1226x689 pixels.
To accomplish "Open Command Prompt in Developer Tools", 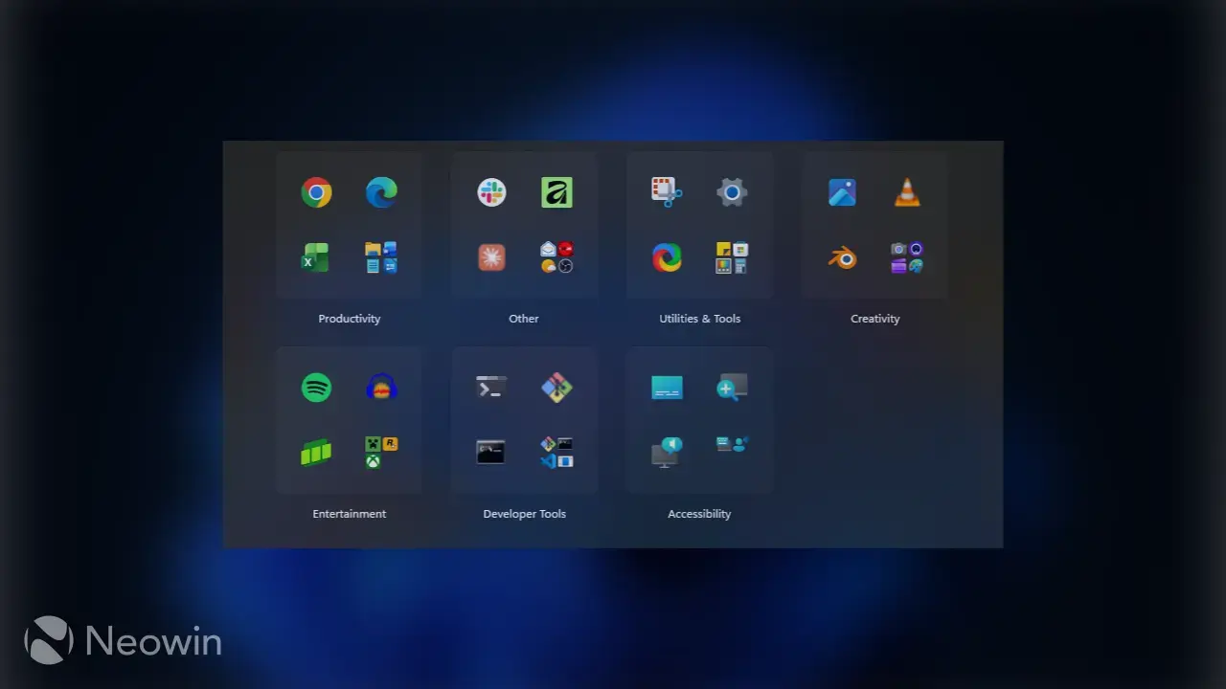I will point(491,453).
